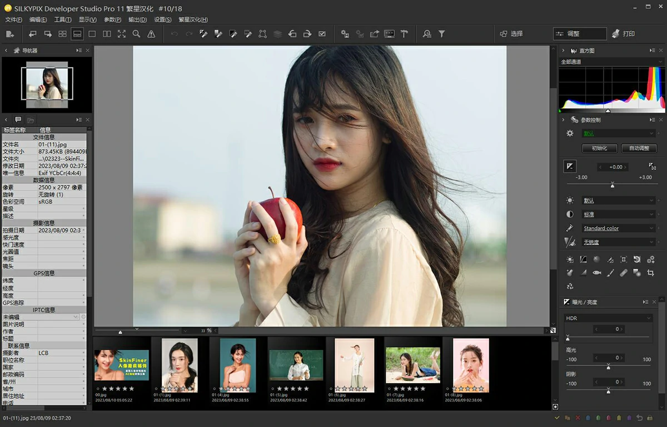This screenshot has width=667, height=427.
Task: Open the 繁星汉化(H) menu
Action: pyautogui.click(x=193, y=19)
